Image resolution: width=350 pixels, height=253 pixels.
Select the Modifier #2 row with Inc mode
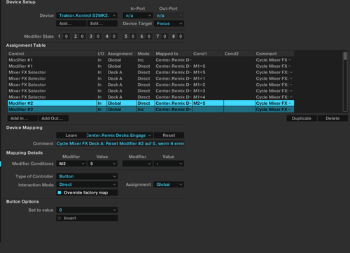point(150,109)
